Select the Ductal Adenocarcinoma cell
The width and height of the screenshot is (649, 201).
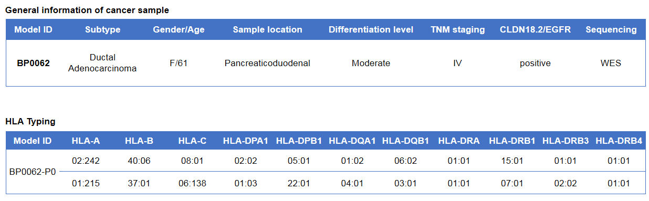coord(102,63)
